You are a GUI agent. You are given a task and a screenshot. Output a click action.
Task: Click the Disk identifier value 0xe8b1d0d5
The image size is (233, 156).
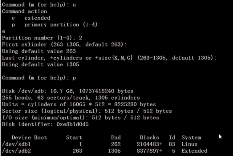tap(76, 124)
